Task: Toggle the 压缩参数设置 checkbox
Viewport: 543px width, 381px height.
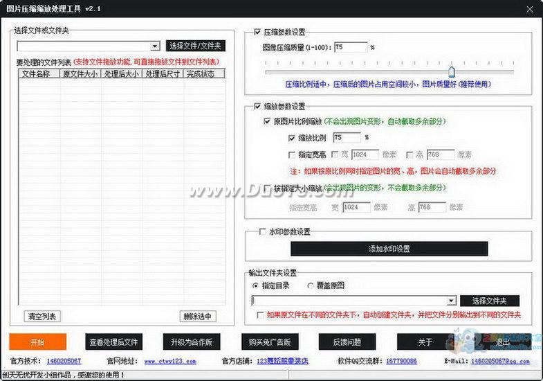Action: (x=257, y=33)
